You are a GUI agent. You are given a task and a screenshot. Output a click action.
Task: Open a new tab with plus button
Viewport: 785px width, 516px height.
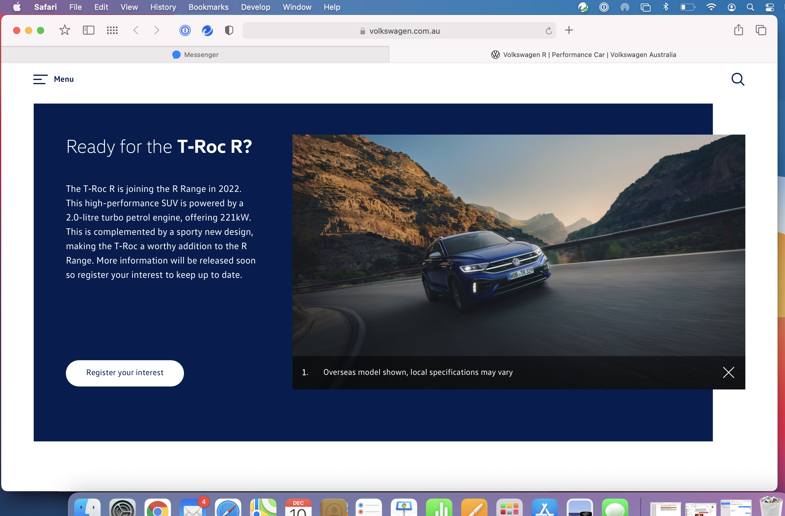[x=569, y=30]
